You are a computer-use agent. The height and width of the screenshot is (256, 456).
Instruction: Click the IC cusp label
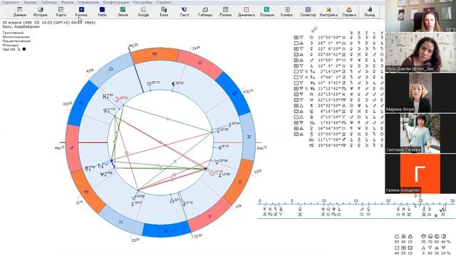pos(198,236)
